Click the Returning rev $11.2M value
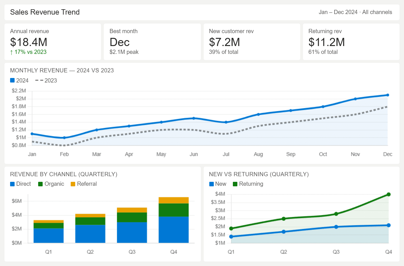Image resolution: width=404 pixels, height=266 pixels. tap(327, 42)
